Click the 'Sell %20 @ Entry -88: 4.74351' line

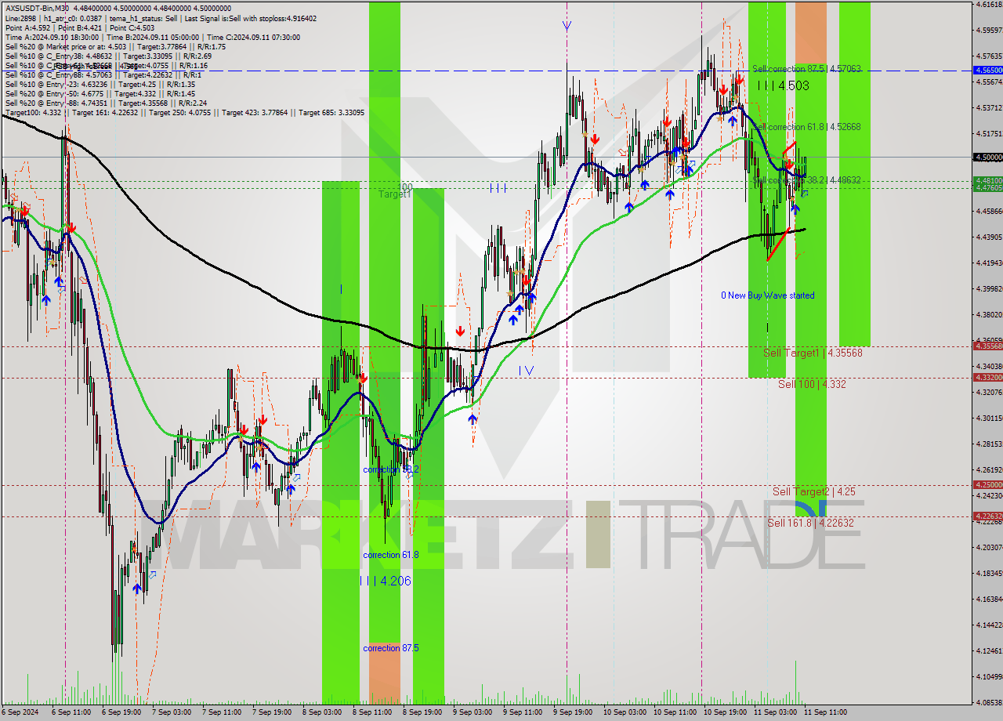tap(105, 103)
